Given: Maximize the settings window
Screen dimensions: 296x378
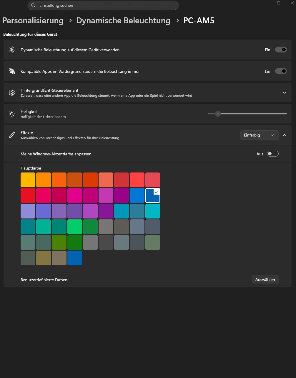Looking at the screenshot, I should click(279, 3).
